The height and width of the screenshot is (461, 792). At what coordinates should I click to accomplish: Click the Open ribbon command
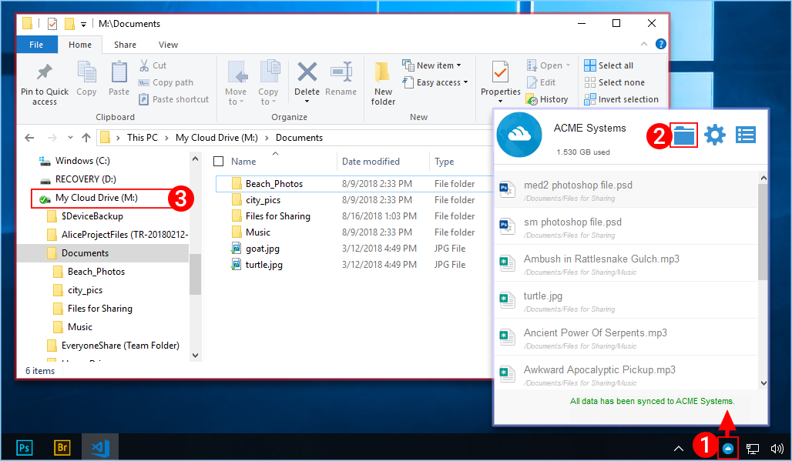tap(549, 65)
